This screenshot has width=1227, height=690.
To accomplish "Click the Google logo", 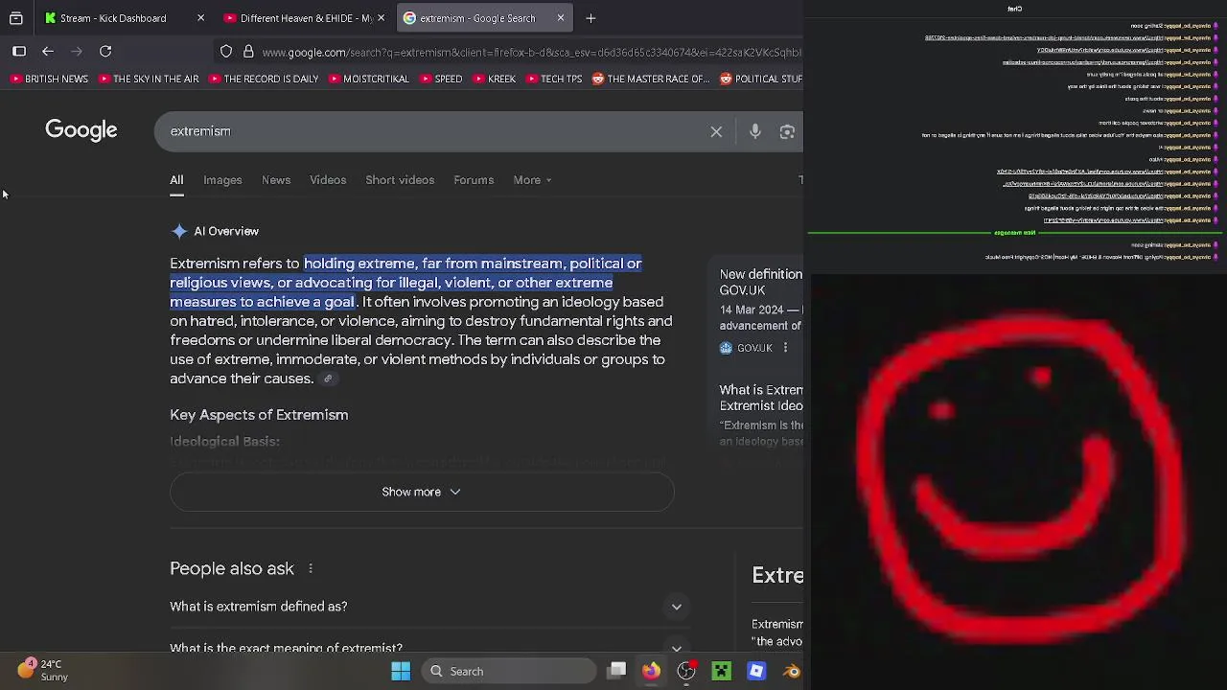I will [81, 130].
